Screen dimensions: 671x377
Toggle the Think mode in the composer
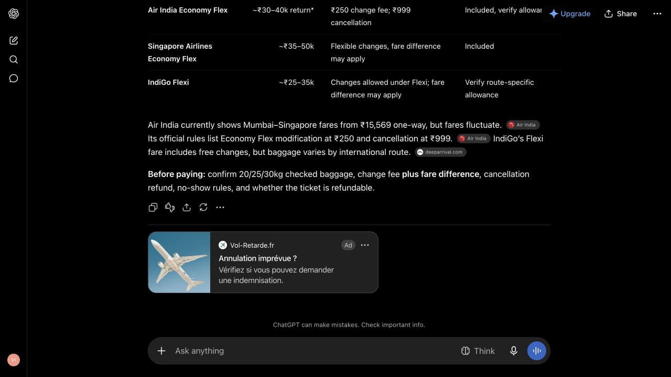click(x=478, y=351)
